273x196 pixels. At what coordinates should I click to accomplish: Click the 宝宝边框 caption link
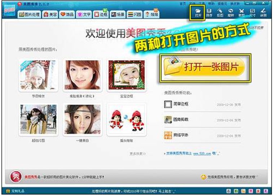point(127,96)
